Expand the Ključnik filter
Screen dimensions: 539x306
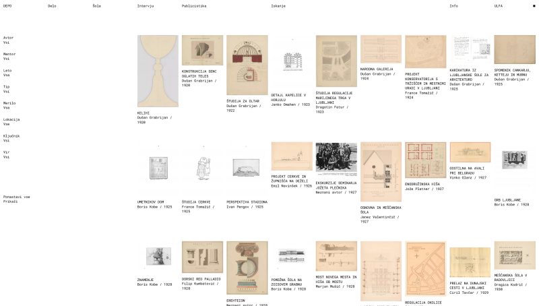tap(11, 138)
